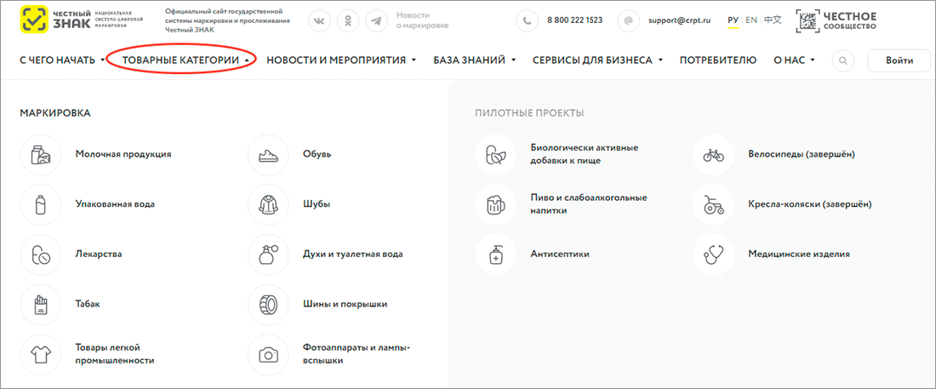Click the МАРКИРОВКА section heading
The image size is (936, 389).
pos(55,113)
